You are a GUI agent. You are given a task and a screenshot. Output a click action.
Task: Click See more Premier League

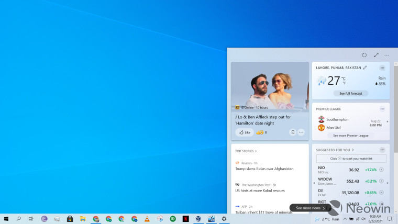(350, 136)
